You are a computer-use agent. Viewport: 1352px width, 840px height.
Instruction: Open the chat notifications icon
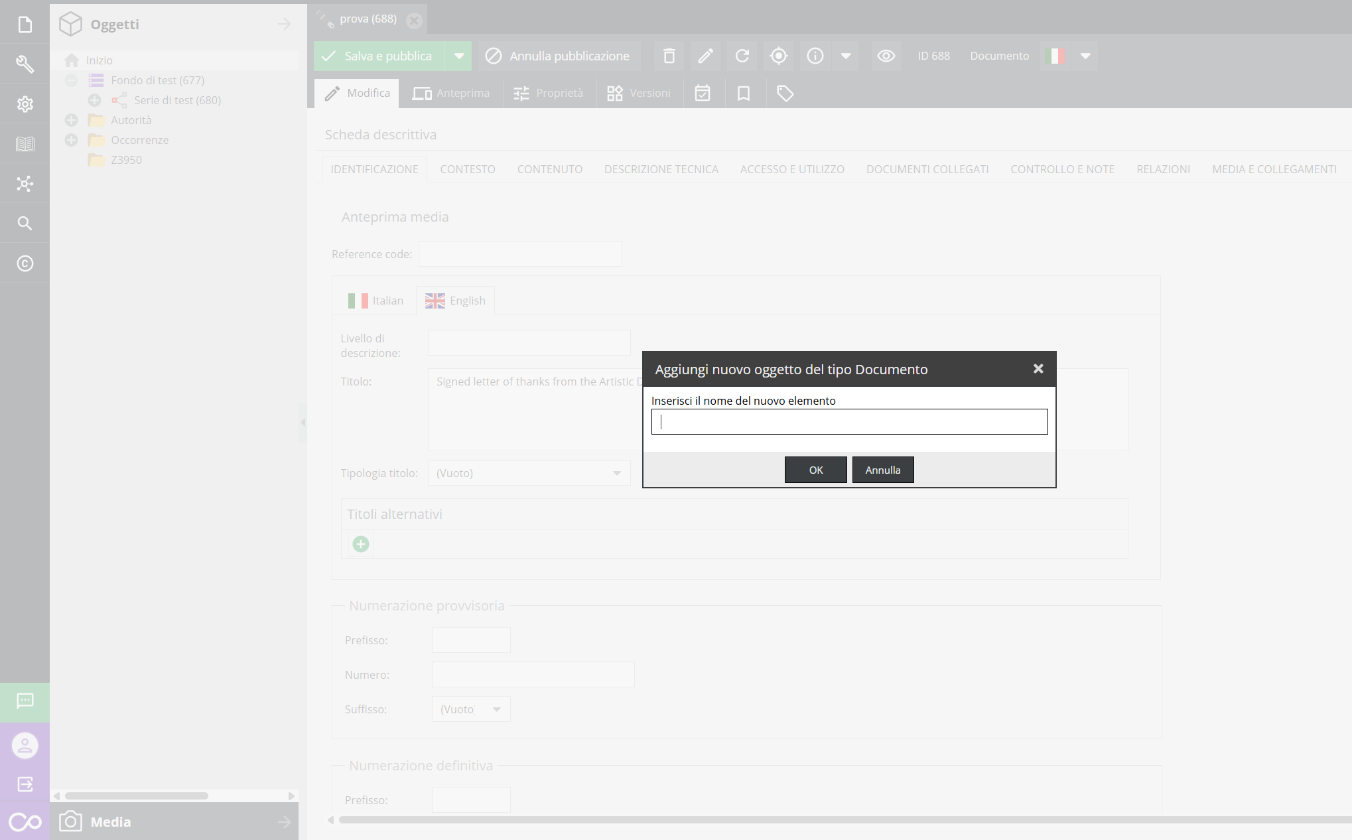point(25,701)
